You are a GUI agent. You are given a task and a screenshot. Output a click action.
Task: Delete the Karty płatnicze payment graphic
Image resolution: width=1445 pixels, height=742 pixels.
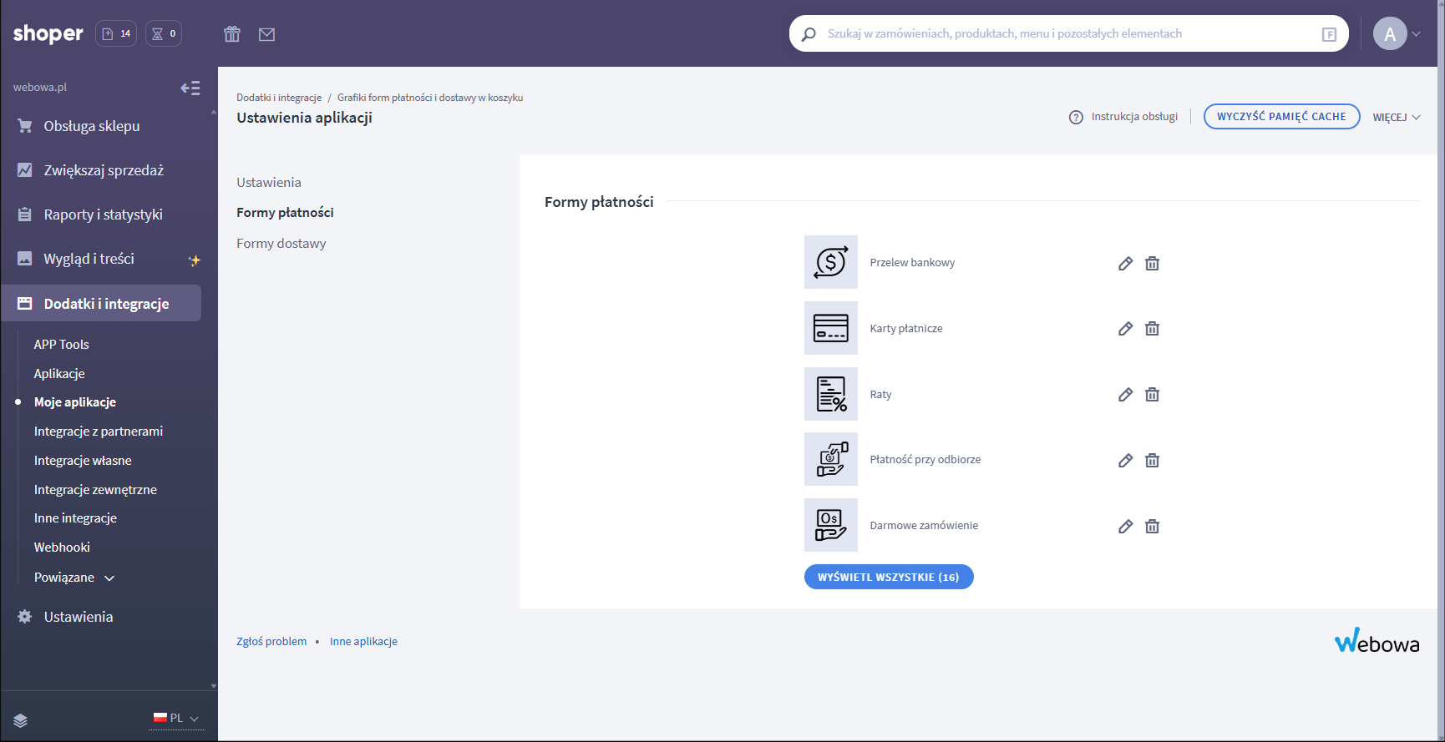coord(1152,329)
